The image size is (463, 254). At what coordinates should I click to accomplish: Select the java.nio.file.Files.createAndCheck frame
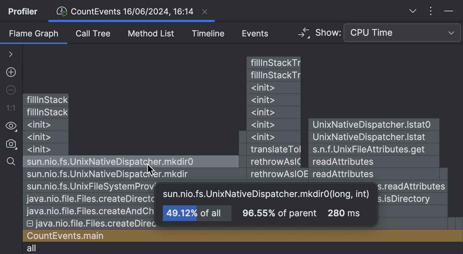(x=89, y=211)
